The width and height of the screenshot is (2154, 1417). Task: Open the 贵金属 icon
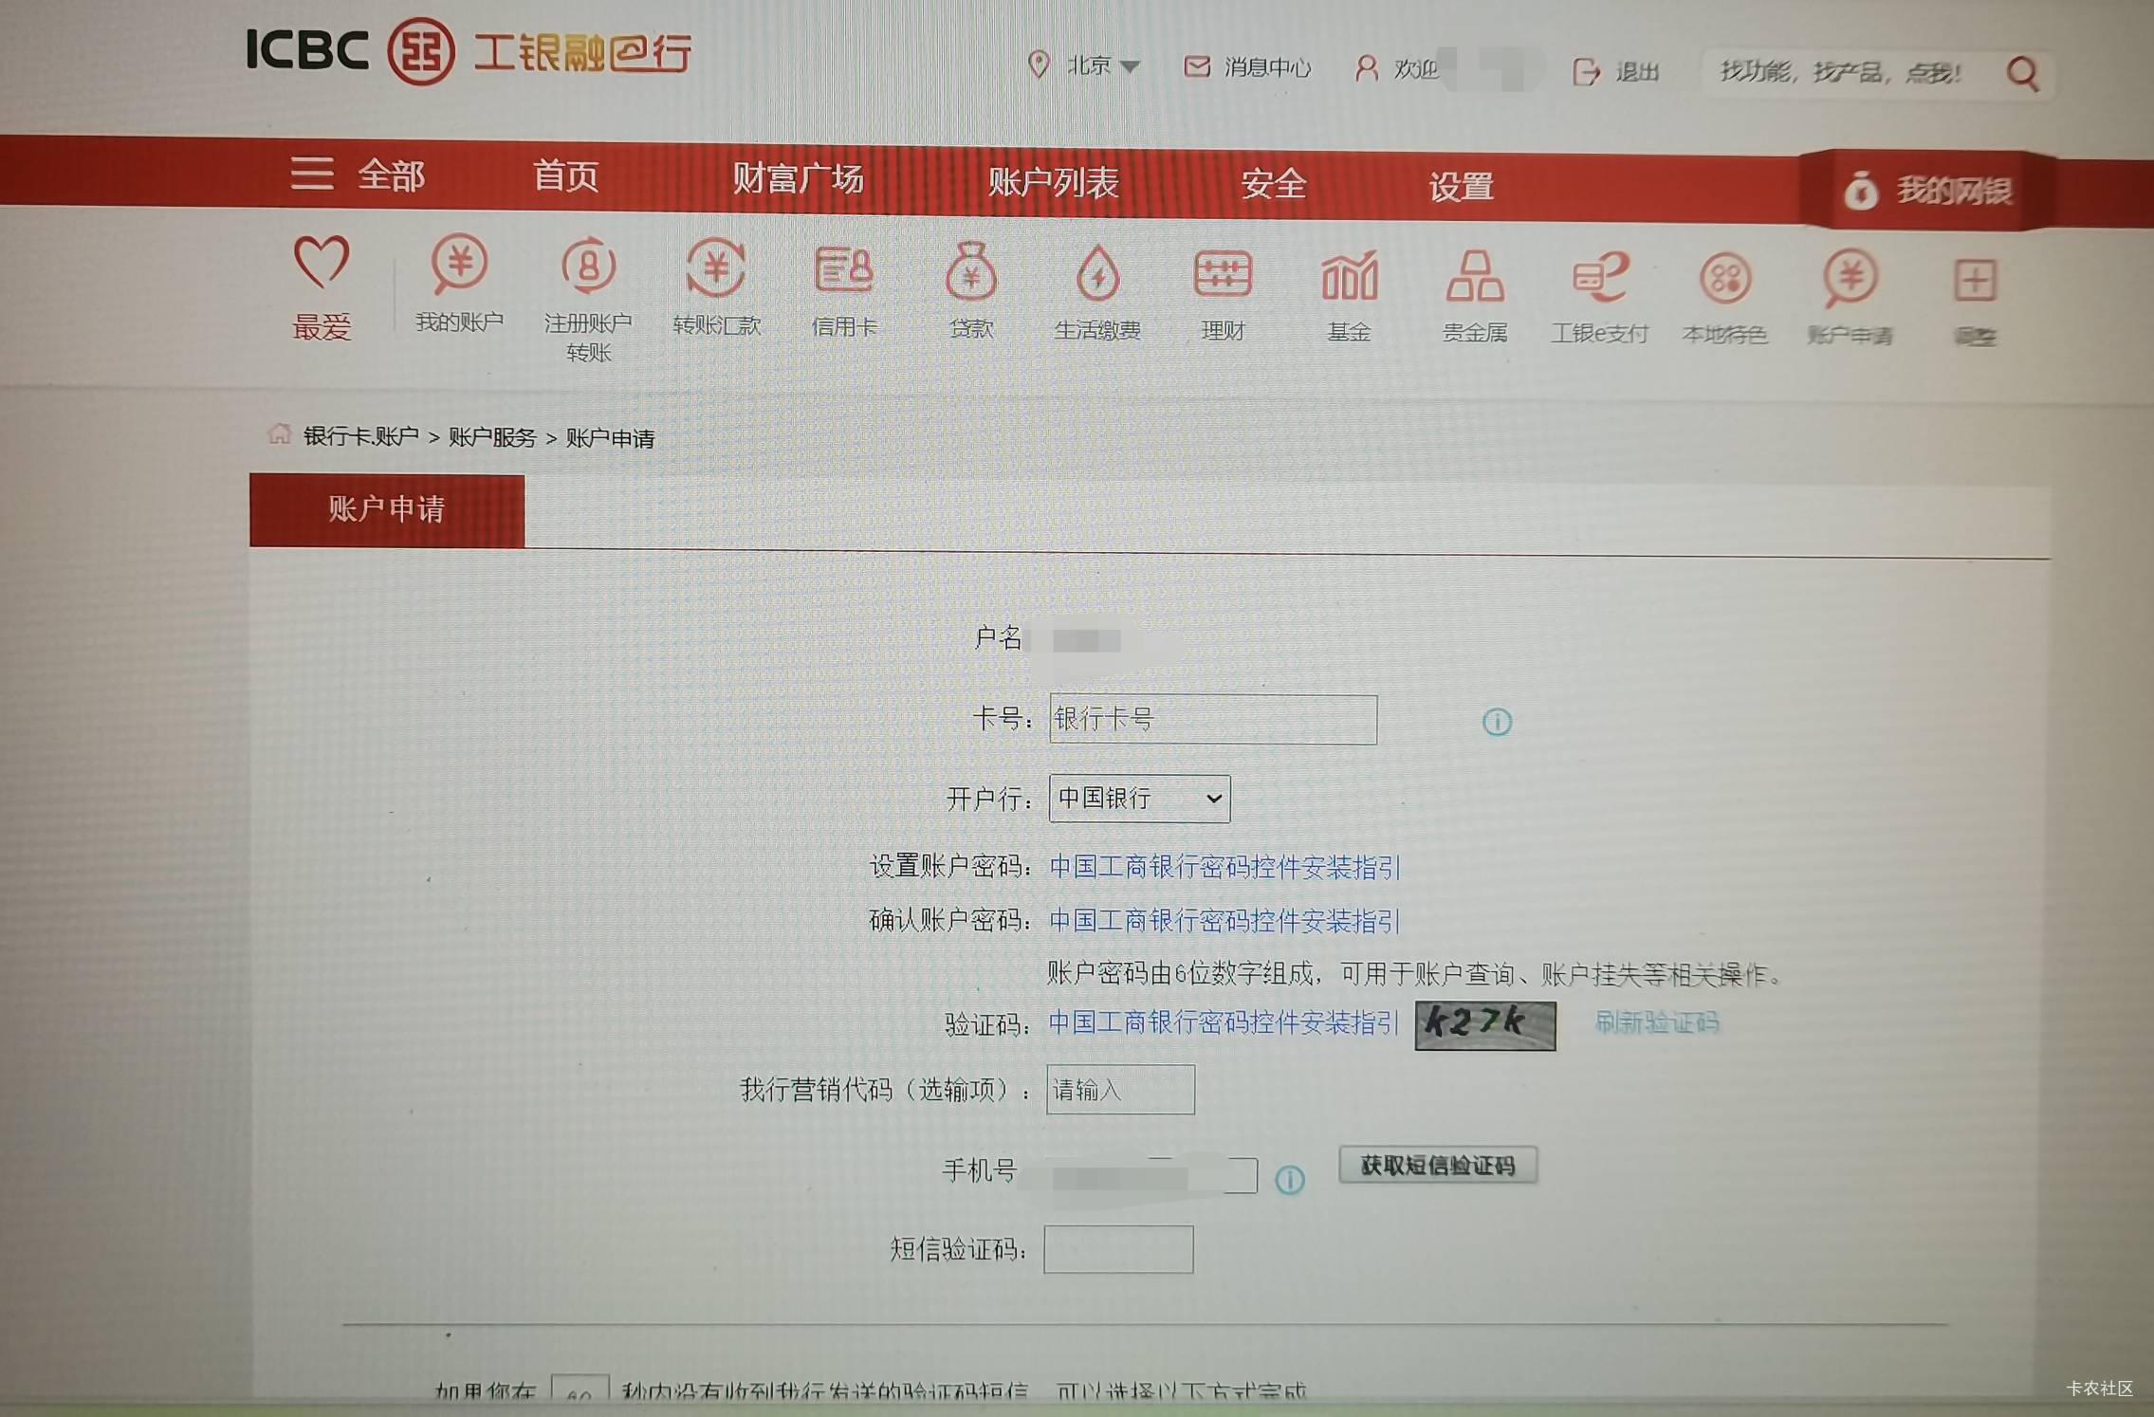point(1474,277)
